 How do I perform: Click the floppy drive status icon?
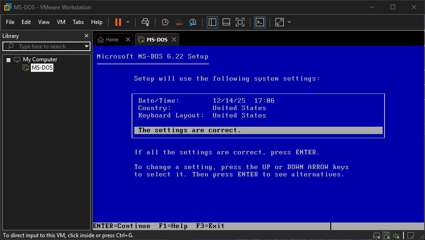(x=386, y=235)
